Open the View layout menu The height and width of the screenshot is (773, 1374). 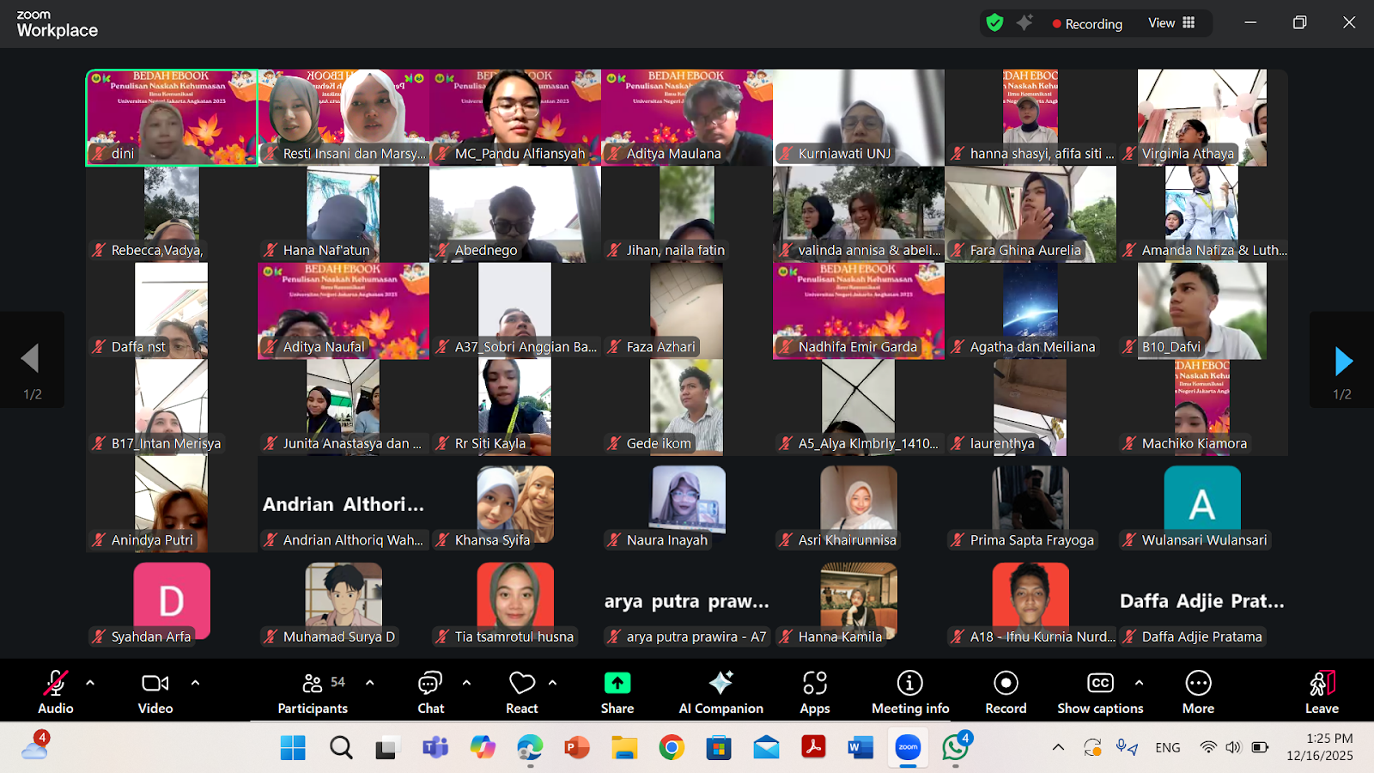pos(1171,23)
